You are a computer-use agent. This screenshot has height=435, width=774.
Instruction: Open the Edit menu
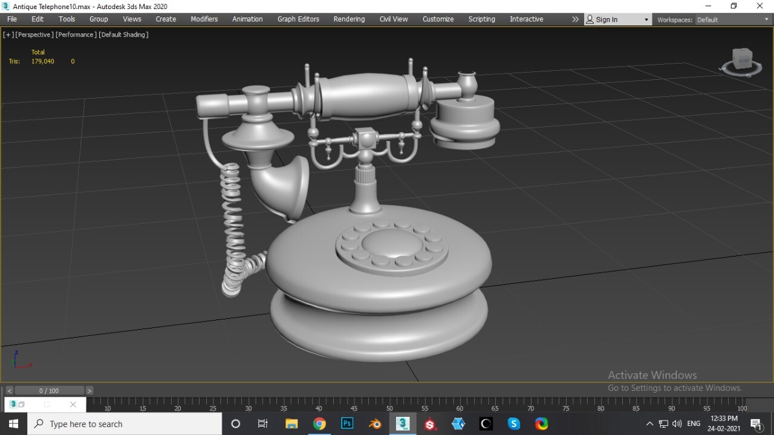pyautogui.click(x=37, y=19)
